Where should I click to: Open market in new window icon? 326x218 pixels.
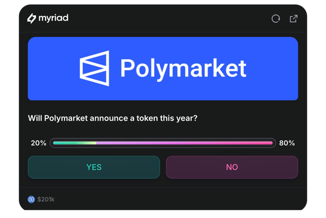click(293, 18)
